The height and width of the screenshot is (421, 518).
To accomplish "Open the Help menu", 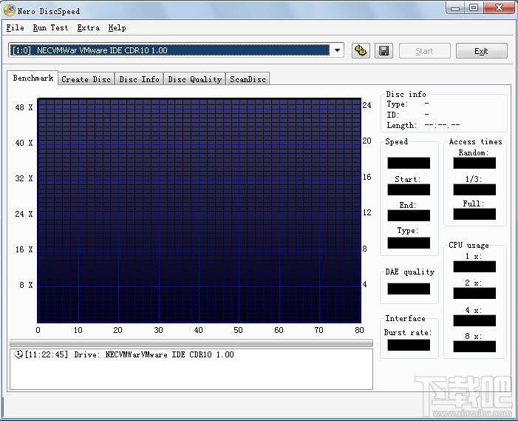I will click(x=117, y=28).
